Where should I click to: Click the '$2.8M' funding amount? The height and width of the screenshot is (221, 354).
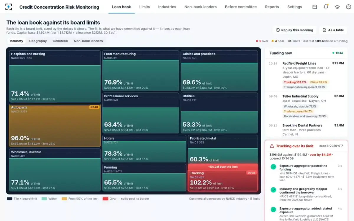pyautogui.click(x=339, y=125)
